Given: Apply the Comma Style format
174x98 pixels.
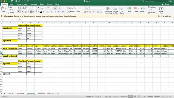Looking at the screenshot, I should coord(94,12).
